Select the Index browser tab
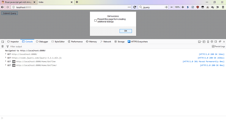The width and height of the screenshot is (226, 120). [x=55, y=2]
